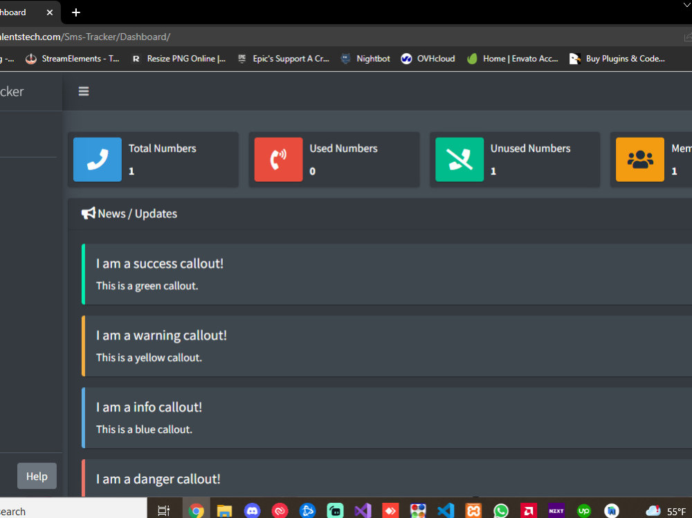Open the Resize PNG Online bookmark

coord(179,59)
